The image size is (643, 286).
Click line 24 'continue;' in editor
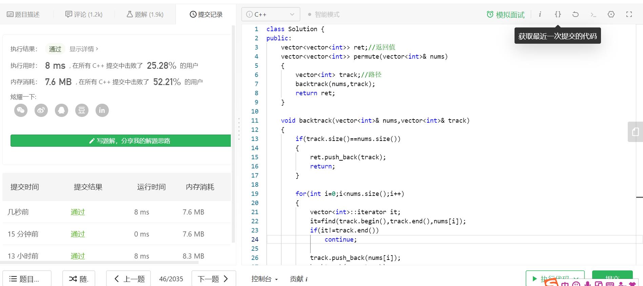[340, 239]
